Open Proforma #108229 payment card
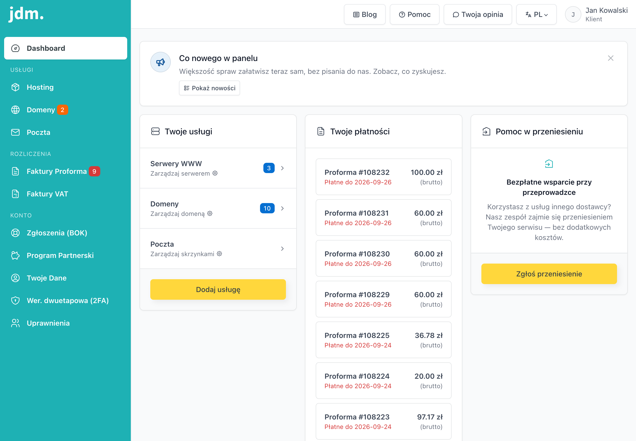The height and width of the screenshot is (441, 636). click(384, 299)
